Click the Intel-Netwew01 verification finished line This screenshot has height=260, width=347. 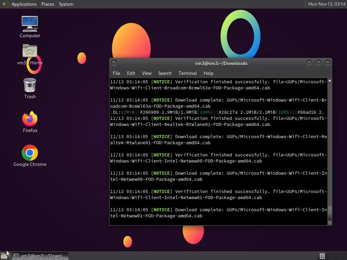(x=219, y=195)
